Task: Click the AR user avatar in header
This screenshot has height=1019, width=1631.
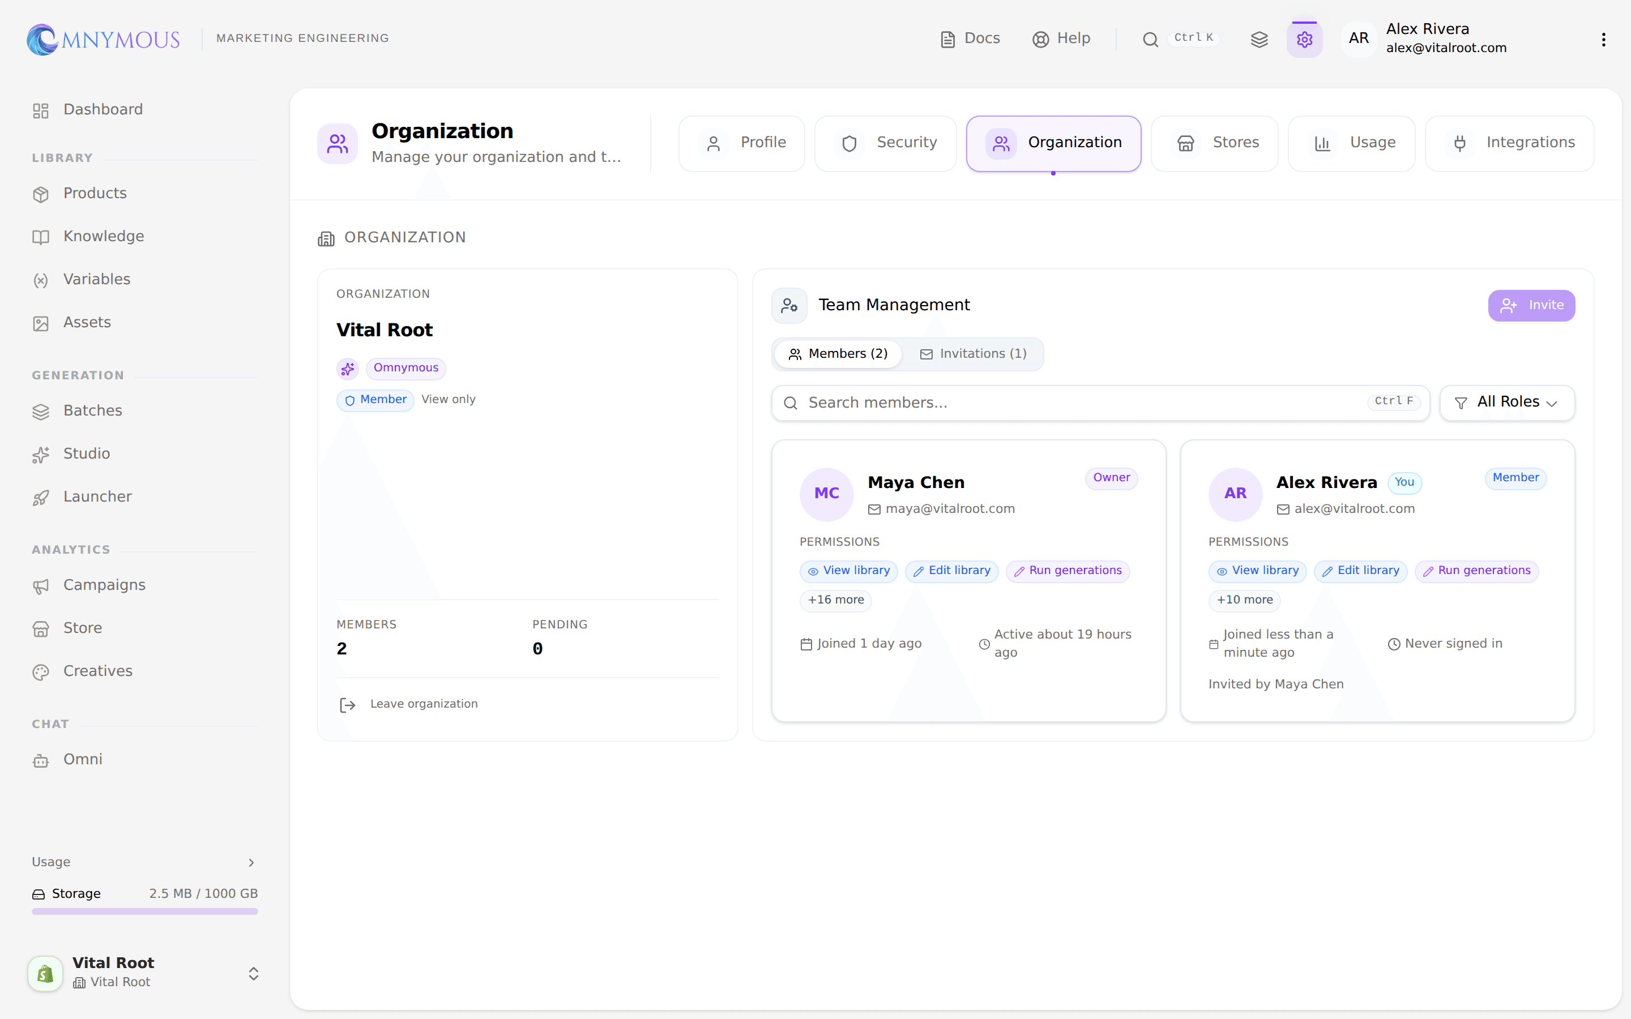Action: pyautogui.click(x=1359, y=38)
